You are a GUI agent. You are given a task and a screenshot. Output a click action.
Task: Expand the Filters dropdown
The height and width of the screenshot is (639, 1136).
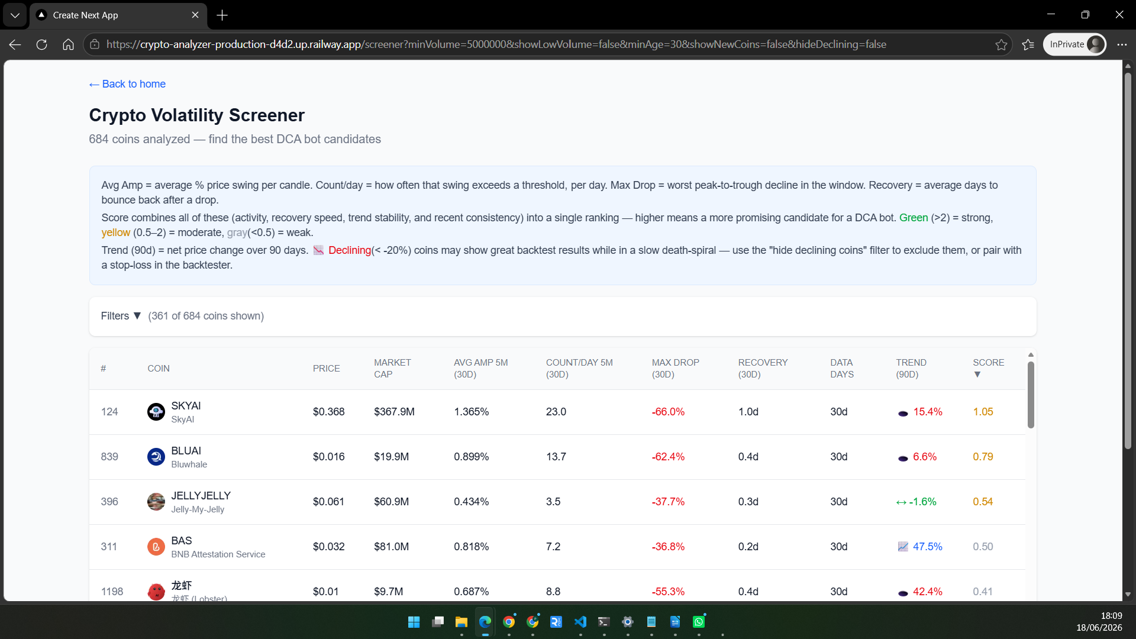click(121, 316)
